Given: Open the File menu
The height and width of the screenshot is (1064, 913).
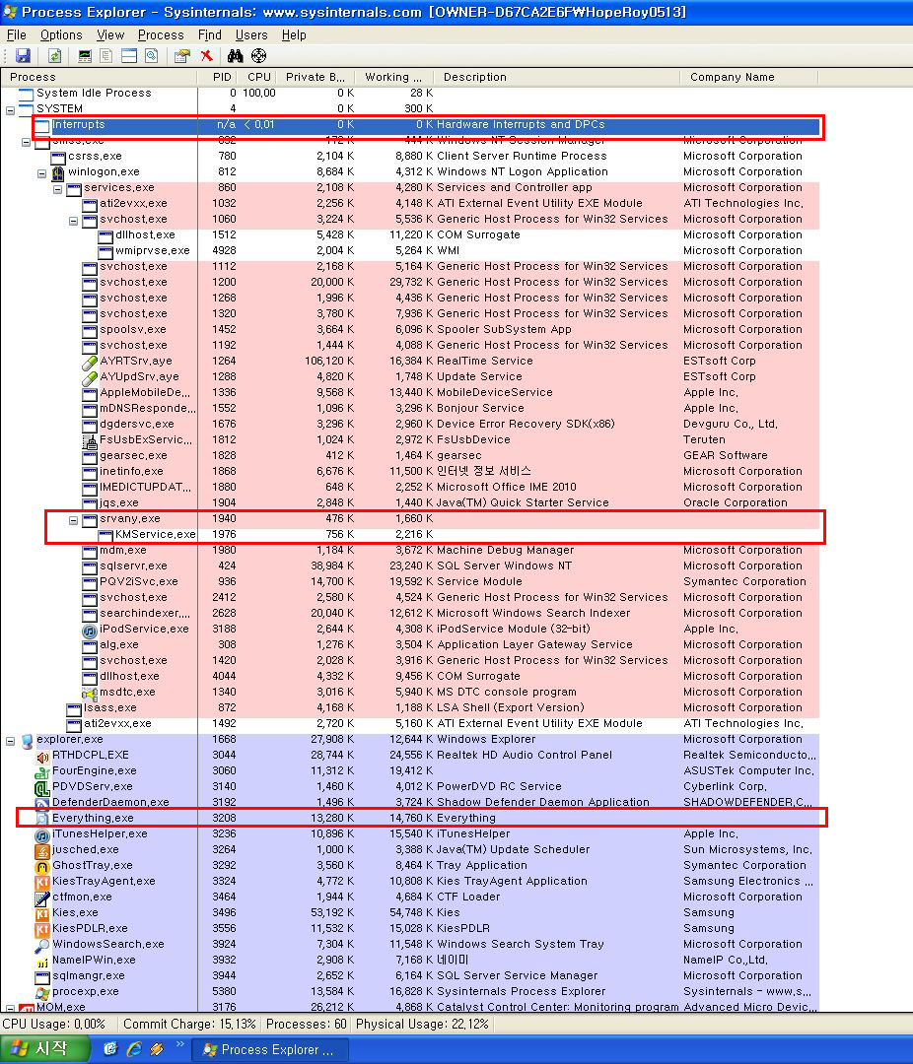Looking at the screenshot, I should point(17,34).
